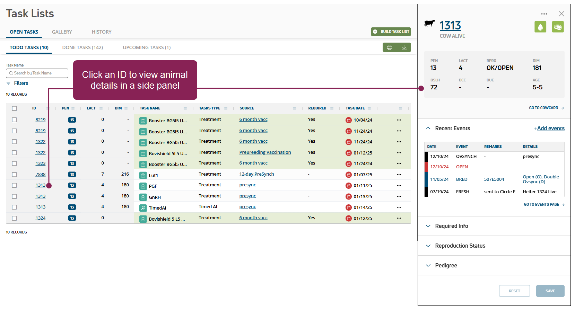Viewport: 575px width, 310px height.
Task: Open the ID column menu icon
Action: pos(48,108)
